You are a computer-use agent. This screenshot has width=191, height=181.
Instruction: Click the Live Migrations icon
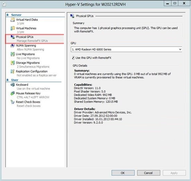13,54
